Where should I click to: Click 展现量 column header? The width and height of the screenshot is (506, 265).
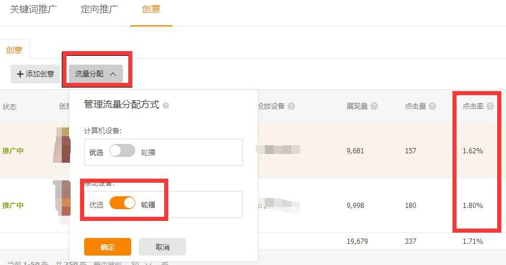click(357, 106)
